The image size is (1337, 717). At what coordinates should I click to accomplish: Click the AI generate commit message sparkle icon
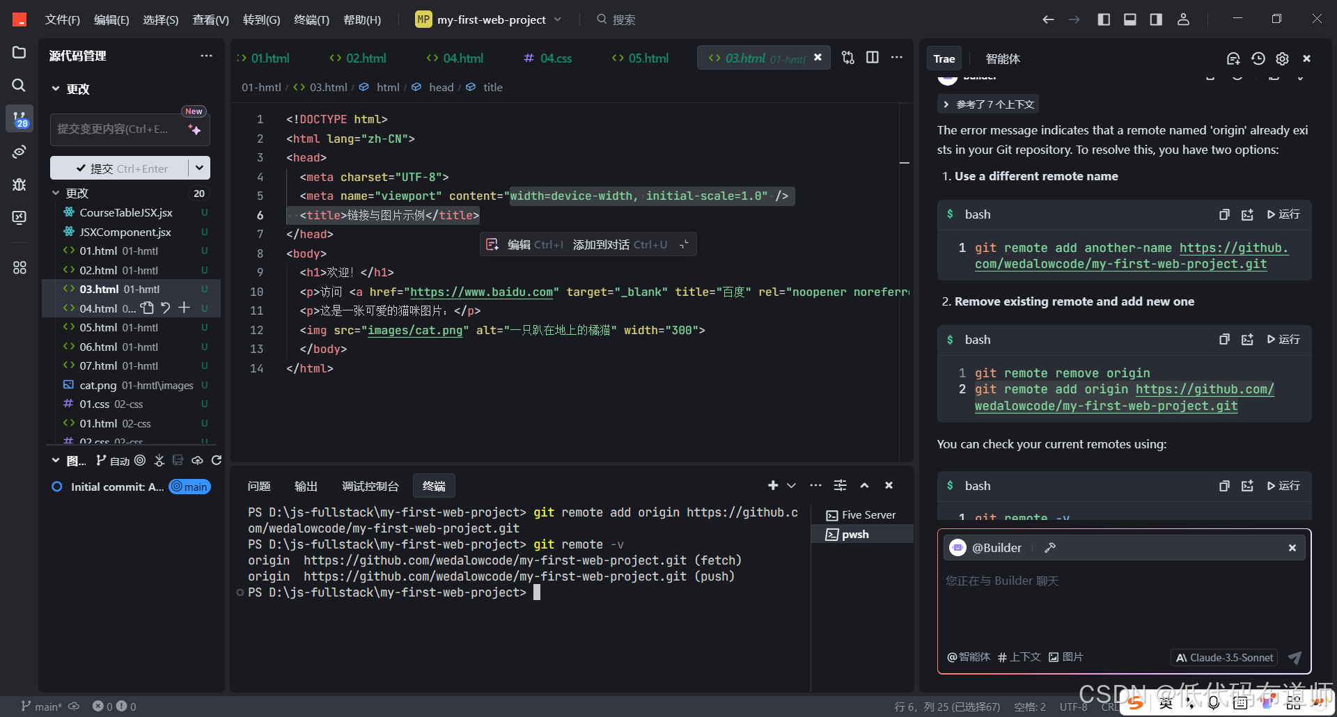point(194,129)
